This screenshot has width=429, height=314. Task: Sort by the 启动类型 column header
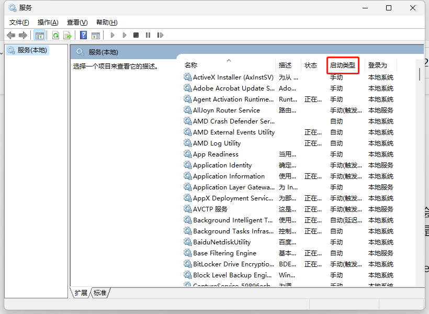(x=343, y=65)
